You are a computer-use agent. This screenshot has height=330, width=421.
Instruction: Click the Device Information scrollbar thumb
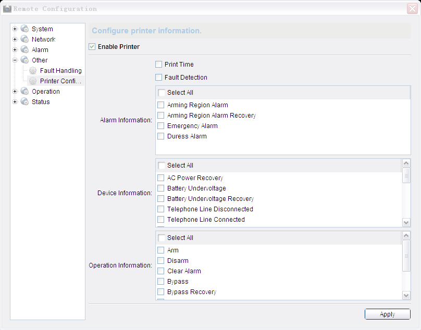coord(406,175)
